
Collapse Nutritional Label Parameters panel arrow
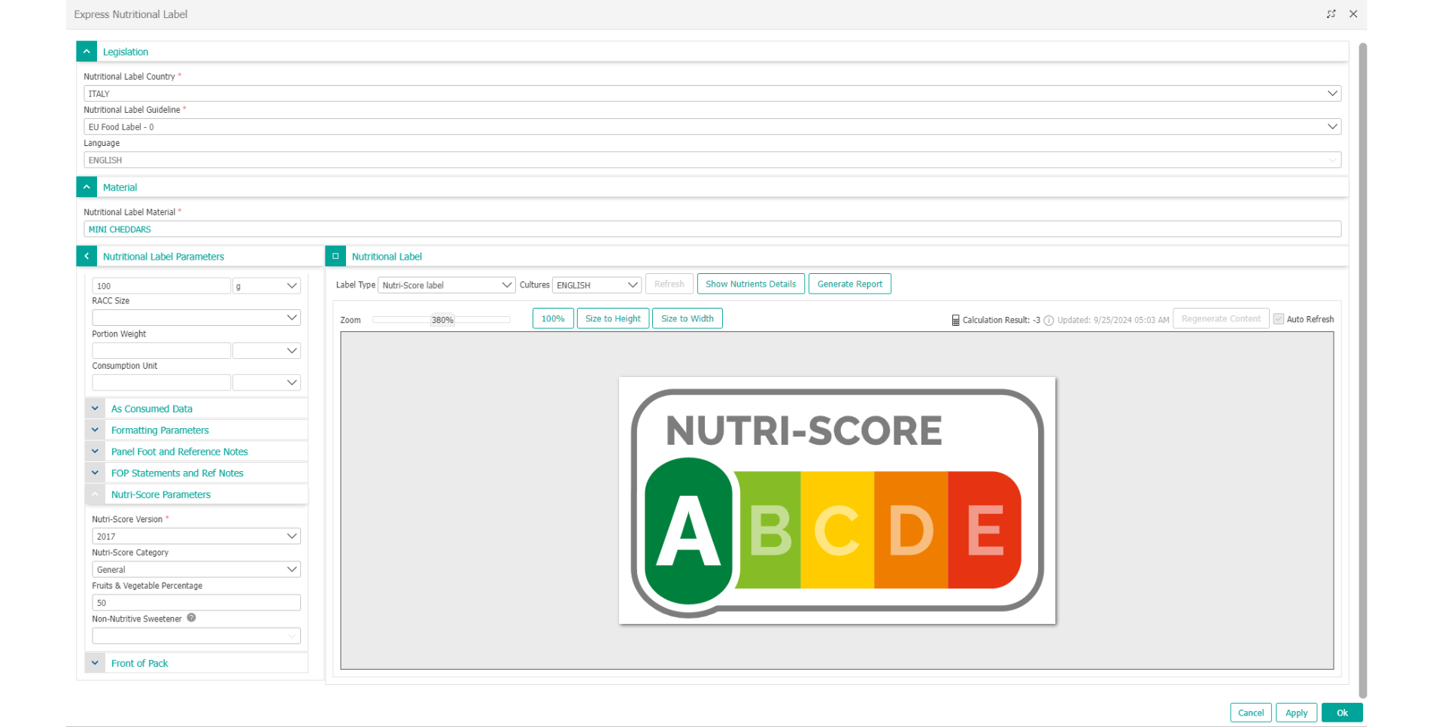pyautogui.click(x=87, y=256)
